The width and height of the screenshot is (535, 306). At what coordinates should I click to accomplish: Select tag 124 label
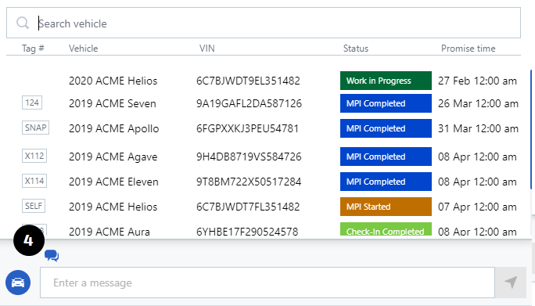pos(32,103)
